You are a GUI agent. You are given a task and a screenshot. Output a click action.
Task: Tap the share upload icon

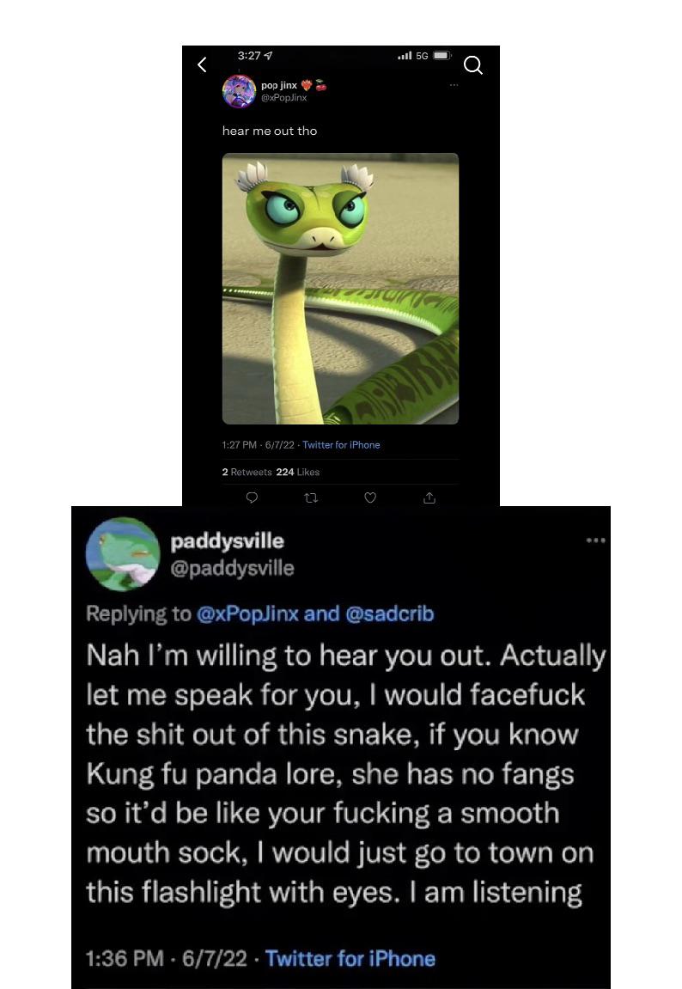click(429, 498)
